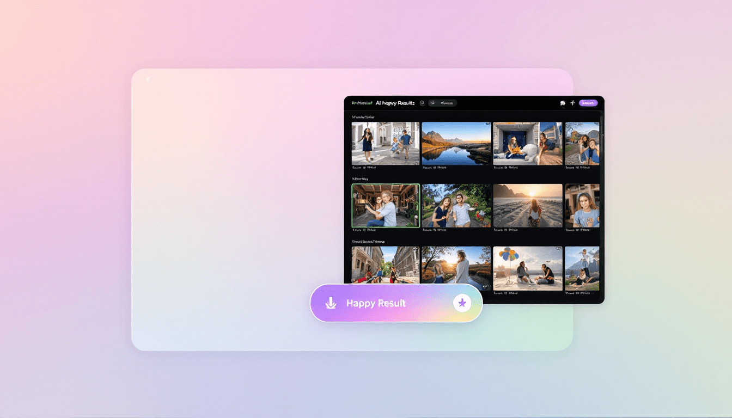Open the colorful balloons beach thumbnail

pyautogui.click(x=527, y=268)
